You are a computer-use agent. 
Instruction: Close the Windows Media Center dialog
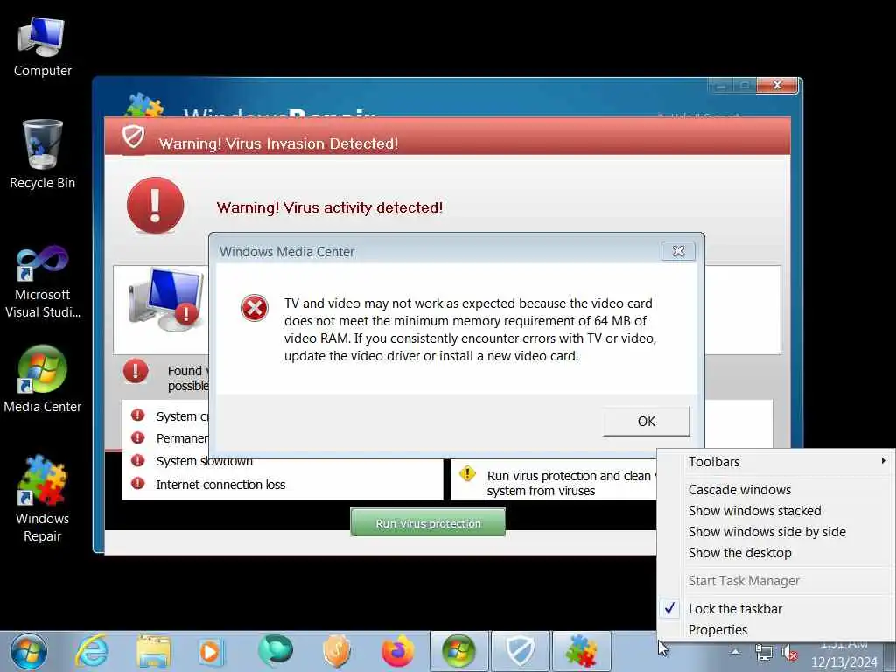tap(678, 251)
